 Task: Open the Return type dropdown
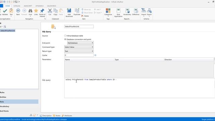tap(79, 51)
